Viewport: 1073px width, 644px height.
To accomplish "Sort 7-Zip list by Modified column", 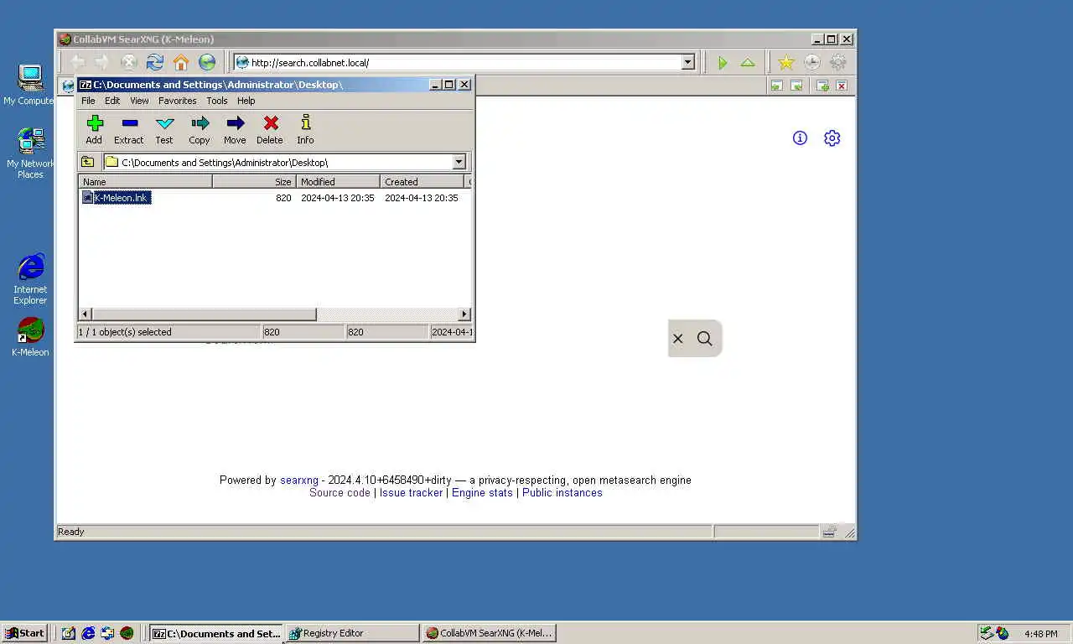I will point(338,181).
